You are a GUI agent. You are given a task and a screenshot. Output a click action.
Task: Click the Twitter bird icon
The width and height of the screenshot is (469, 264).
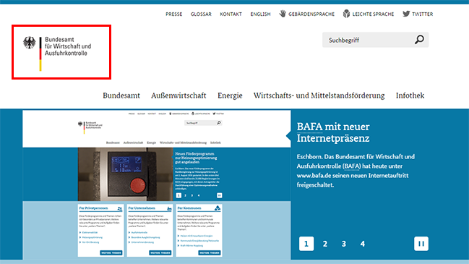(406, 14)
